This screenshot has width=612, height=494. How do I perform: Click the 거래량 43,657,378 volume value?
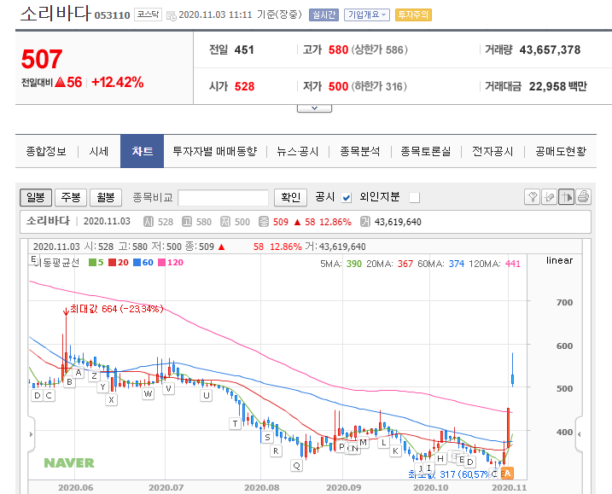click(x=550, y=50)
